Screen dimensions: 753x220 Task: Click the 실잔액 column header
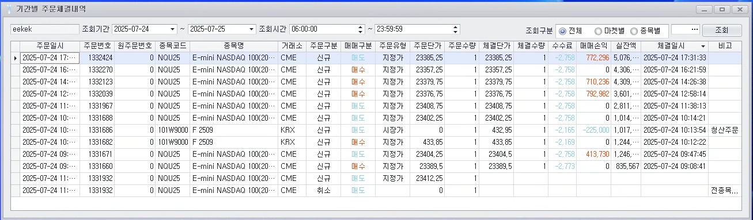(626, 46)
